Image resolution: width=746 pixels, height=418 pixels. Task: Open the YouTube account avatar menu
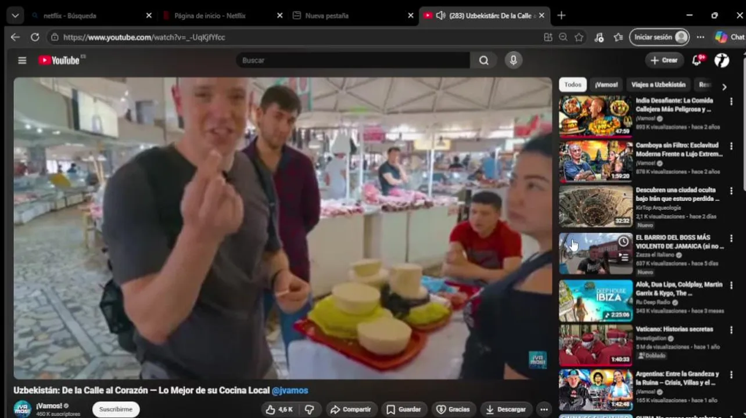[722, 60]
